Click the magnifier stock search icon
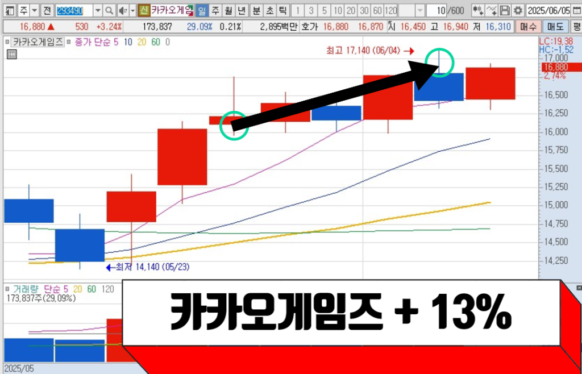 (109, 11)
